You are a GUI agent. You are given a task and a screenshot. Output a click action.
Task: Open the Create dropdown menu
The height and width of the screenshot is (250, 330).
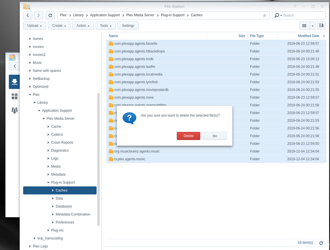click(59, 26)
